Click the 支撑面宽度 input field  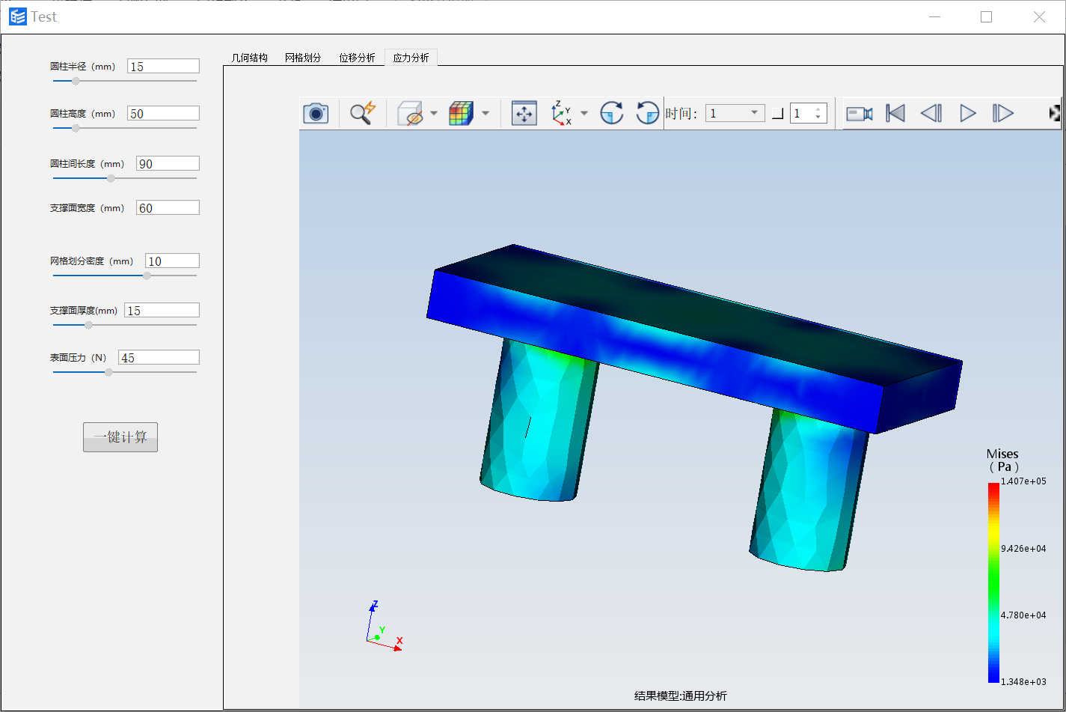[x=168, y=207]
